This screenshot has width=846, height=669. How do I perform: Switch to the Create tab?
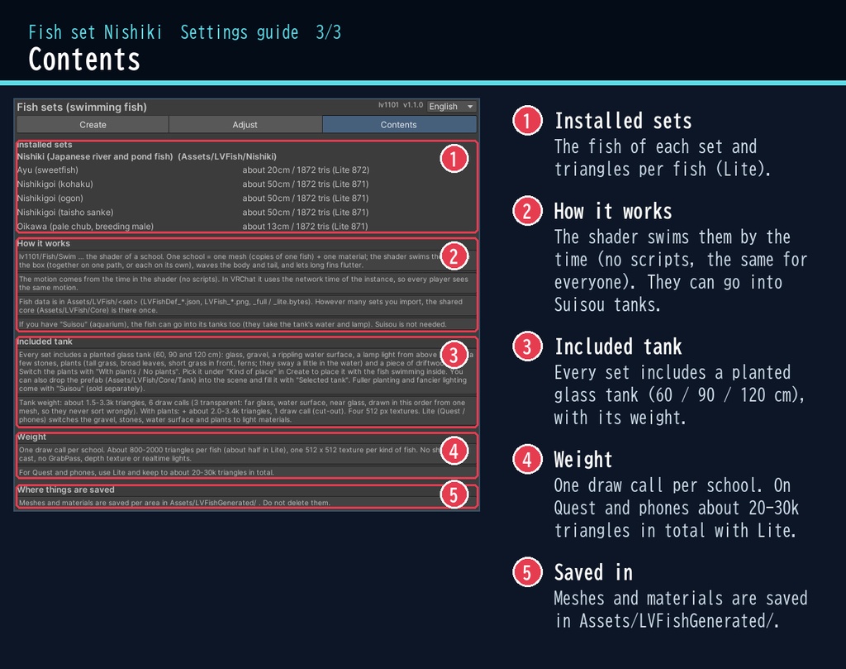[x=93, y=124]
